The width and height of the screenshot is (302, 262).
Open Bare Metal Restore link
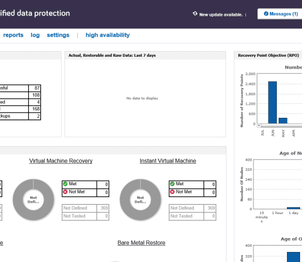pos(142,242)
